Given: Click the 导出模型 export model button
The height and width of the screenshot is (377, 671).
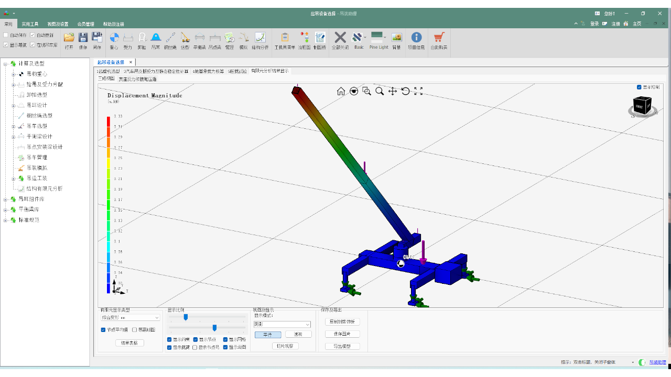Looking at the screenshot, I should point(342,346).
